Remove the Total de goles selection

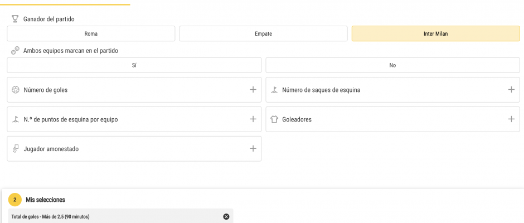(226, 217)
